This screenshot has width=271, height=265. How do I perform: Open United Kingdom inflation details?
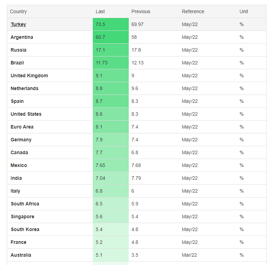tap(29, 76)
